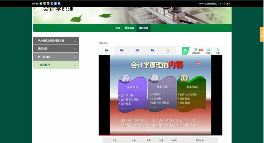Open the 课程预习 sidebar item
The image size is (264, 143).
pyautogui.click(x=56, y=65)
